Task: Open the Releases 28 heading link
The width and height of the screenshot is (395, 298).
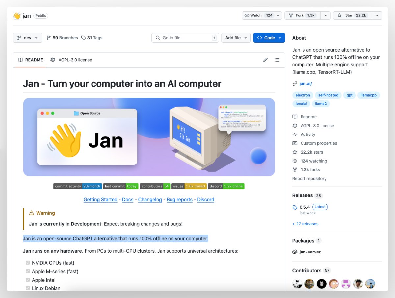Action: coord(307,195)
